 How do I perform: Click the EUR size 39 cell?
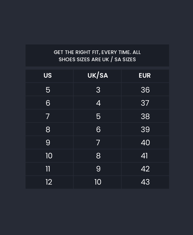click(x=145, y=129)
